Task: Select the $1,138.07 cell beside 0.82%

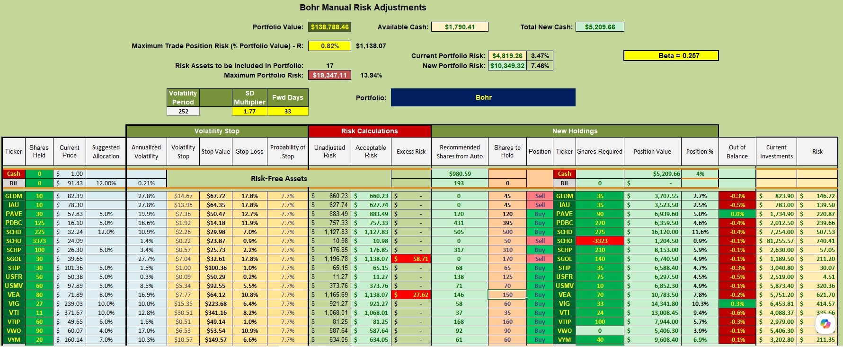Action: coord(371,46)
